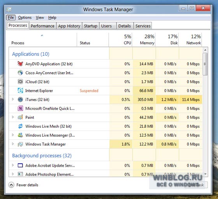Image resolution: width=218 pixels, height=199 pixels.
Task: Click the Windows Live Mesh sync icon
Action: (x=20, y=126)
